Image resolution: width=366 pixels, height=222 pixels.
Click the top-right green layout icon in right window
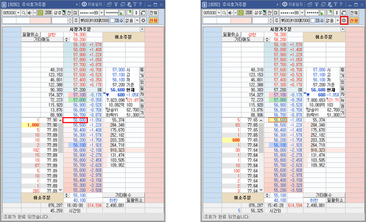tap(330, 13)
